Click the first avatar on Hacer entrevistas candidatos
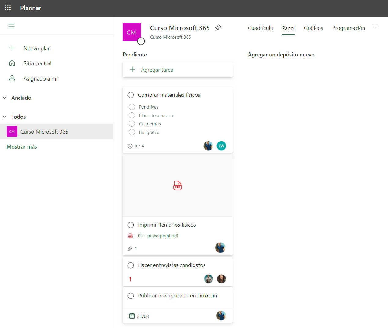Viewport: 388px width, 328px height. [209, 279]
